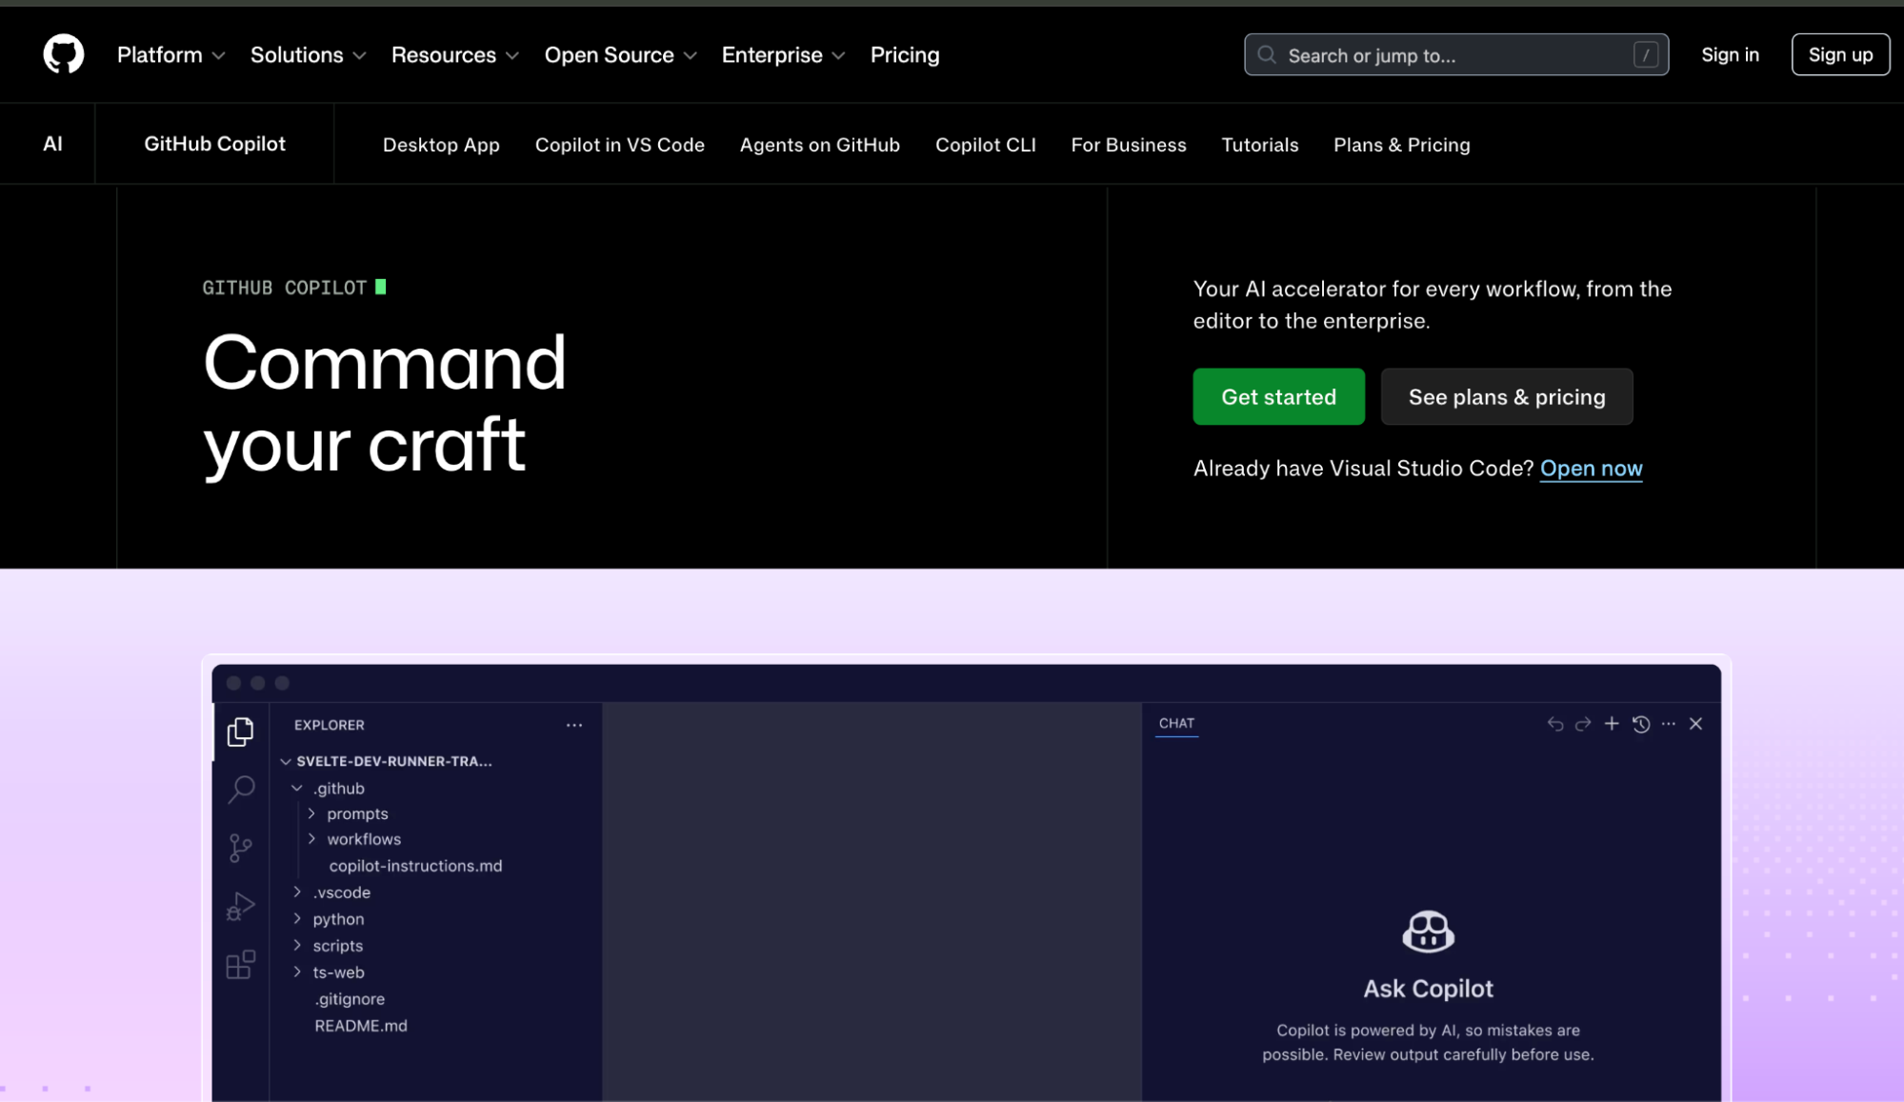Click the GitHub Octocat logo
This screenshot has height=1102, width=1904.
coord(64,54)
